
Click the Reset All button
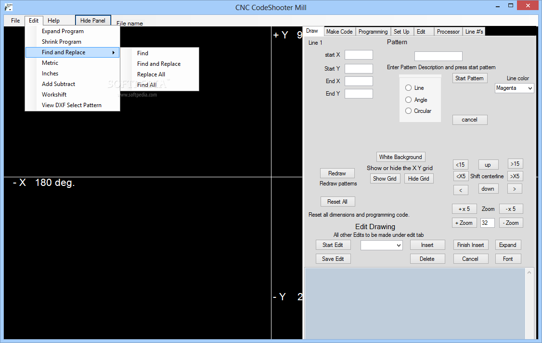(x=337, y=201)
